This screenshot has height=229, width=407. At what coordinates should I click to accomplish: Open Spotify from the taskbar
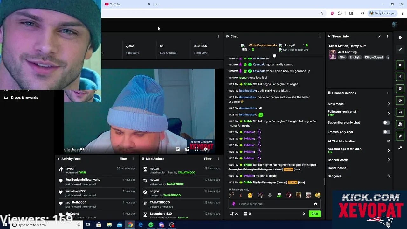[151, 225]
